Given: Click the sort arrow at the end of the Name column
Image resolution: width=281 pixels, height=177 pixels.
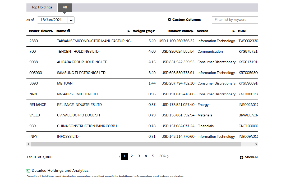Looking at the screenshot, I should (129, 31).
